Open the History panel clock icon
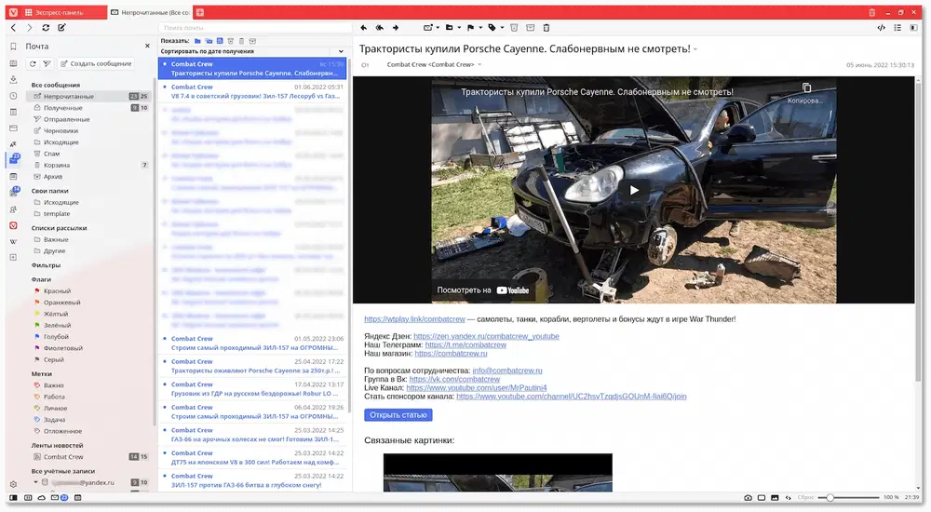931x512 pixels. coord(13,96)
